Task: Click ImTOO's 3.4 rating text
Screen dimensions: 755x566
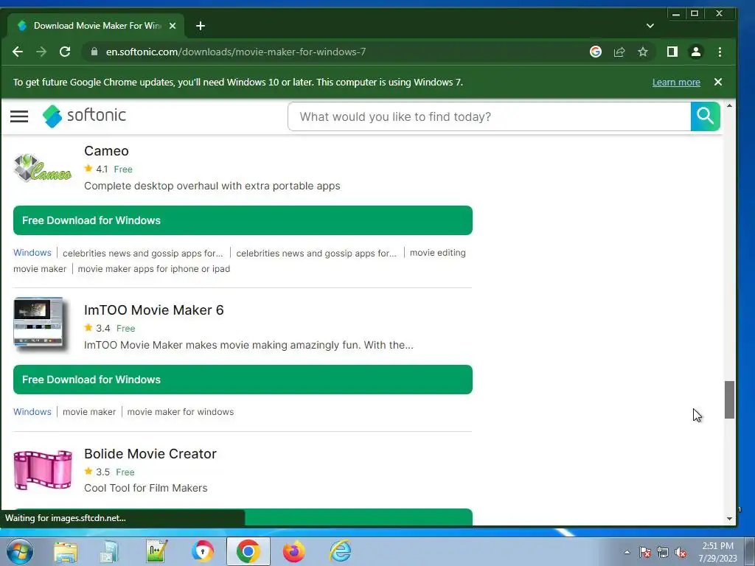Action: 102,328
